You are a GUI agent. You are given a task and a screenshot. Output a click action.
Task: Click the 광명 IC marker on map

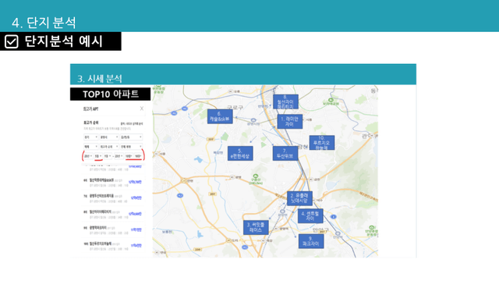[x=232, y=177]
